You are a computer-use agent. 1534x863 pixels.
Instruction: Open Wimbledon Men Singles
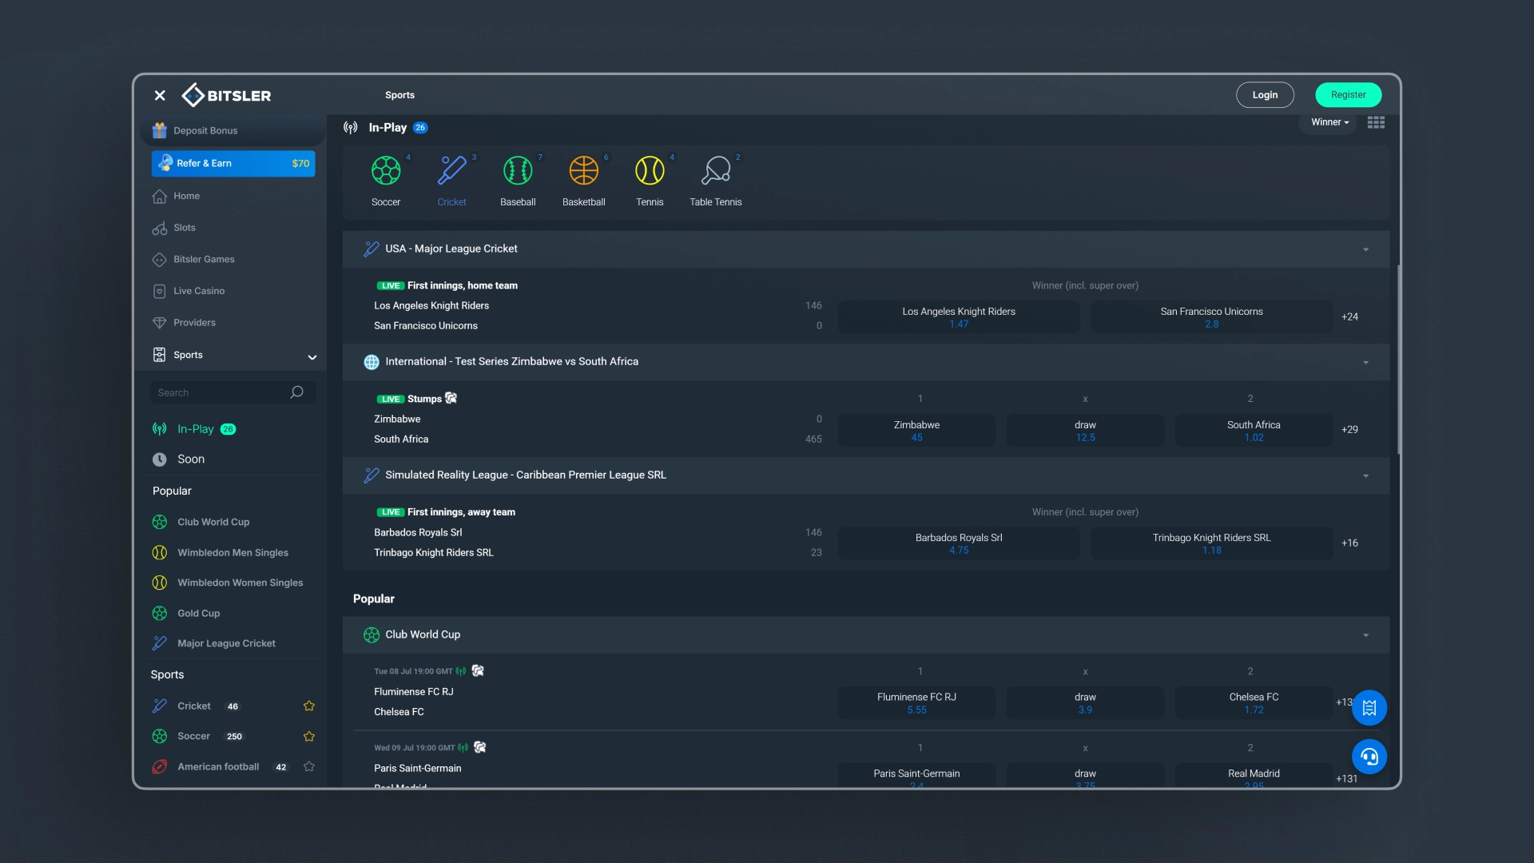tap(220, 552)
